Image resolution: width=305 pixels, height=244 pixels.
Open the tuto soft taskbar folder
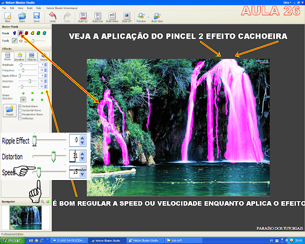[183, 241]
